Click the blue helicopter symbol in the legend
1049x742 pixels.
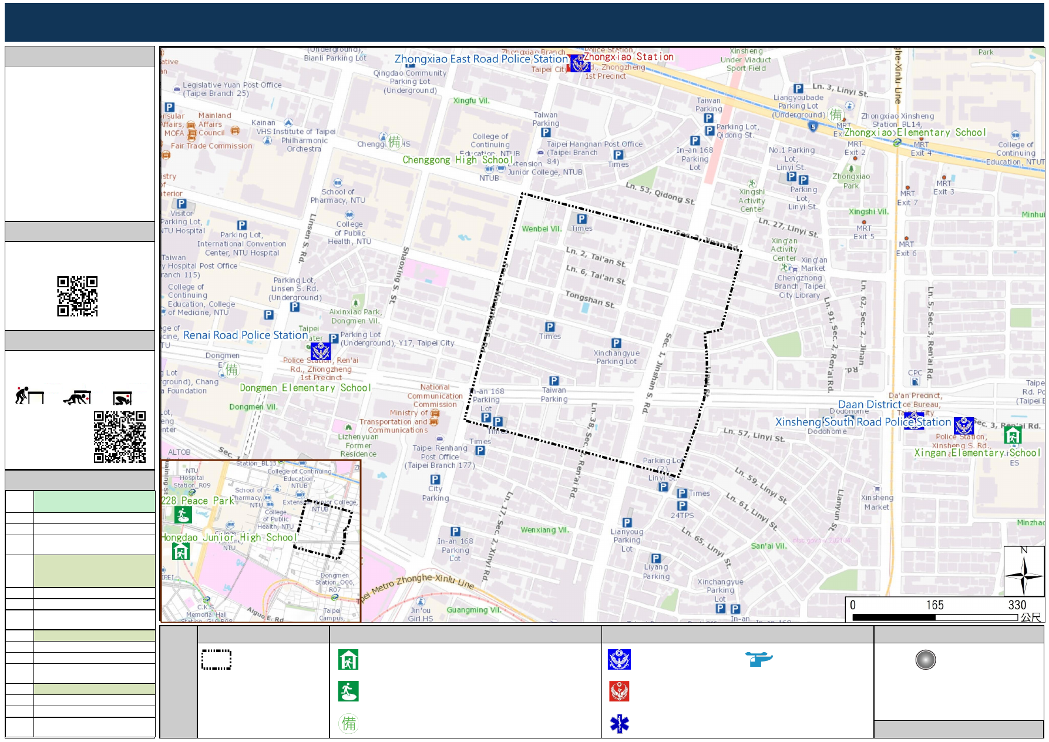tap(759, 659)
